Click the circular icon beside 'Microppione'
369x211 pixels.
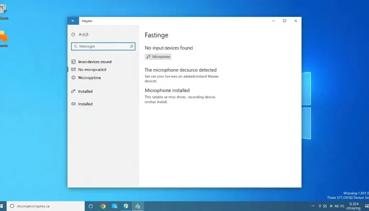[74, 78]
